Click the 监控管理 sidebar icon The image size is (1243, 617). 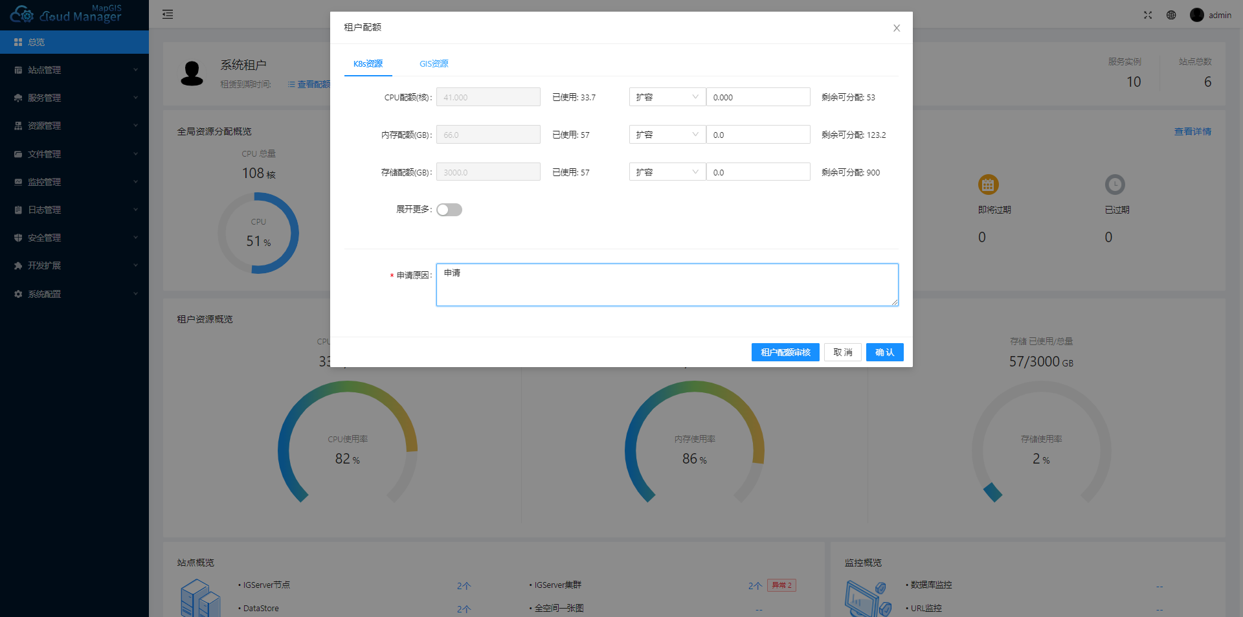pyautogui.click(x=18, y=182)
